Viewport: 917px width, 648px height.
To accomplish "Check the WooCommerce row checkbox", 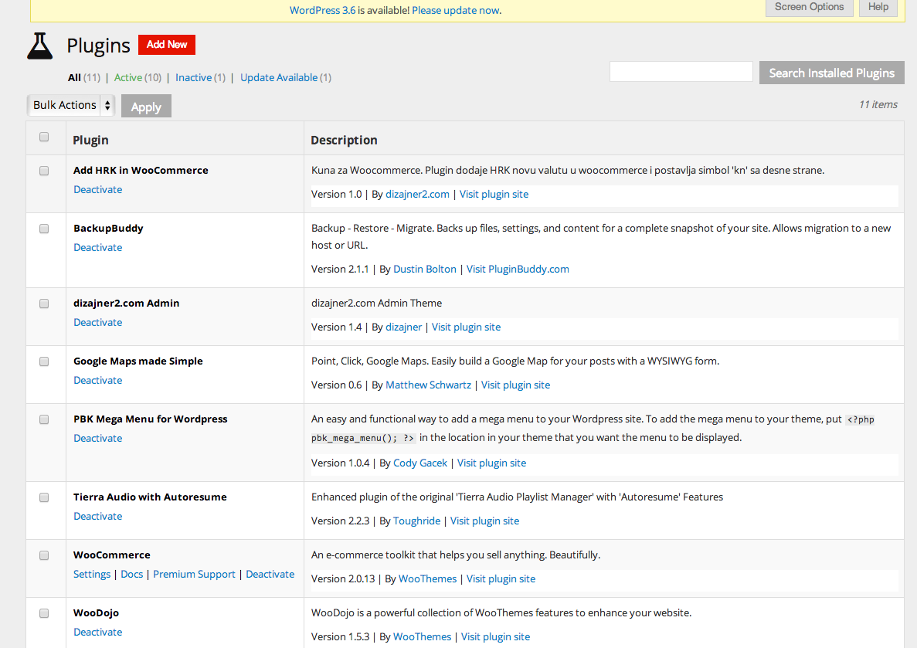I will [44, 555].
